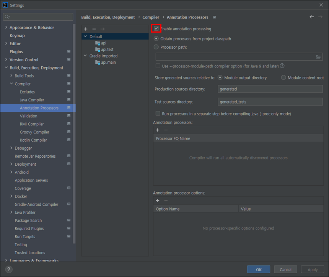The image size is (329, 277).
Task: Expand the Version Control section
Action: (x=6, y=59)
